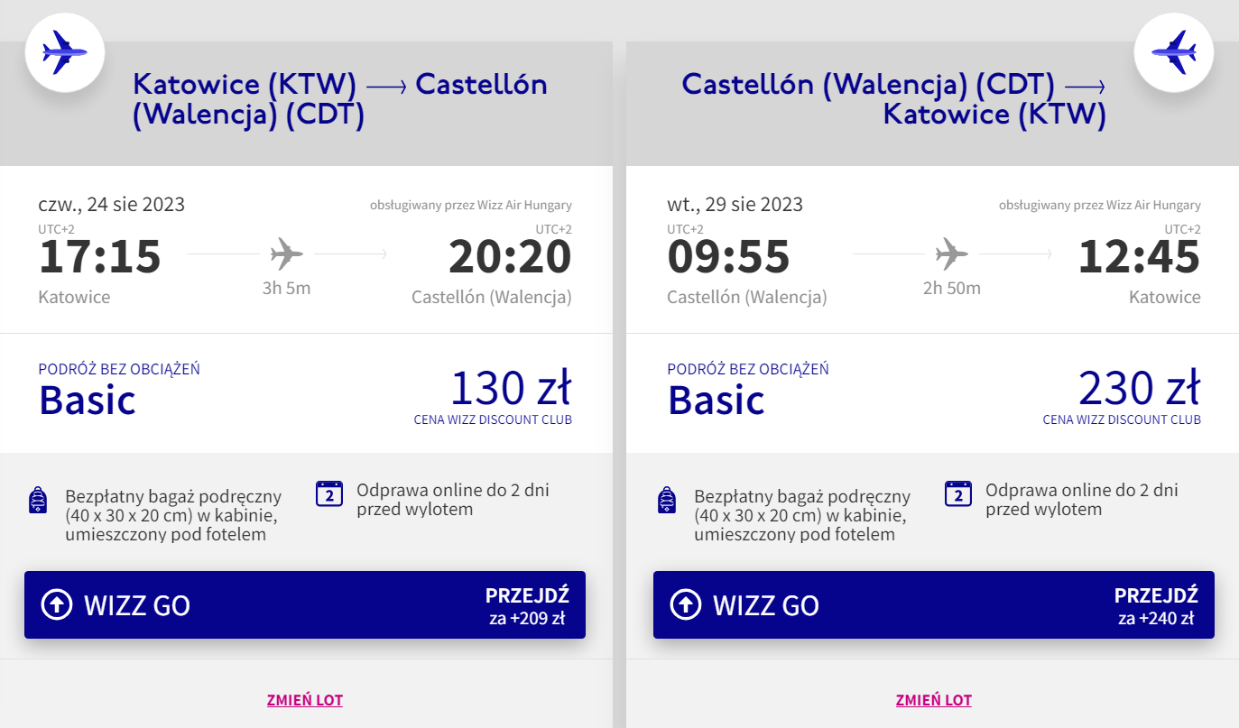This screenshot has height=728, width=1239.
Task: Click the up-arrow circle icon in the +240 zł WIZZ GO button
Action: (686, 604)
